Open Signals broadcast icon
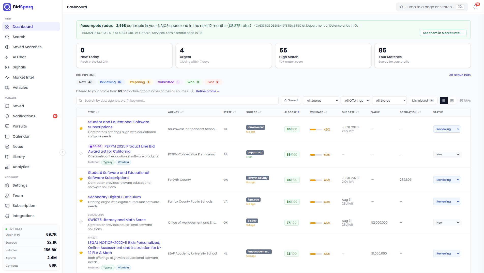484x273 pixels. point(7,67)
